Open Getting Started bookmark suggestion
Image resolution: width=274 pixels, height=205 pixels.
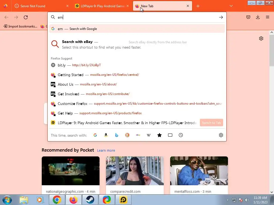click(x=137, y=75)
